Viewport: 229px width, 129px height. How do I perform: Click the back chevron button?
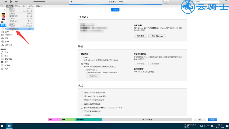click(x=4, y=10)
